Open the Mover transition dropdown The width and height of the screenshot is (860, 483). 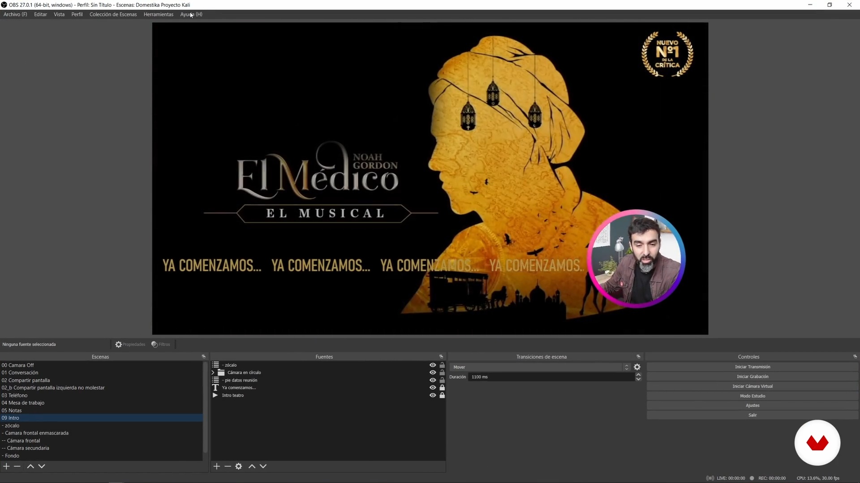[x=540, y=367]
